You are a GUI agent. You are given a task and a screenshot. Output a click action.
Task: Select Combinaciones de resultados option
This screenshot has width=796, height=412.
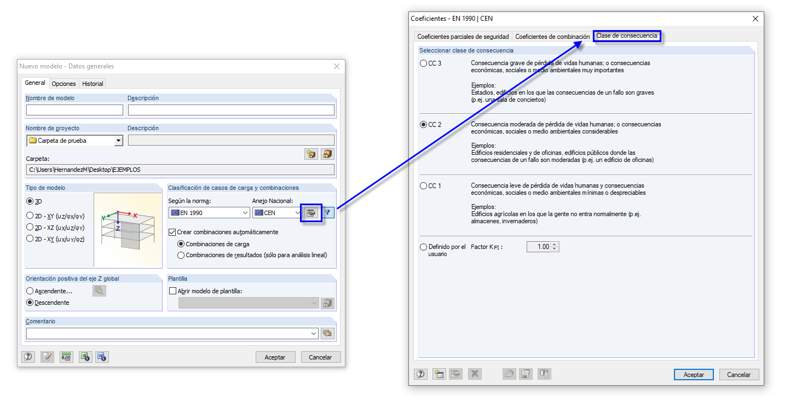(181, 255)
